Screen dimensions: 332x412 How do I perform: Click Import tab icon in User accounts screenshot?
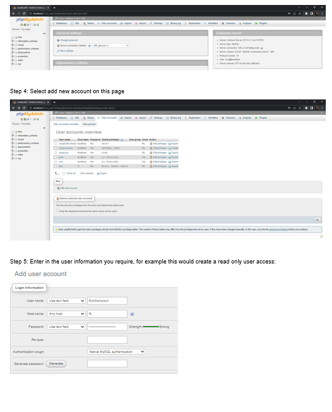136,117
